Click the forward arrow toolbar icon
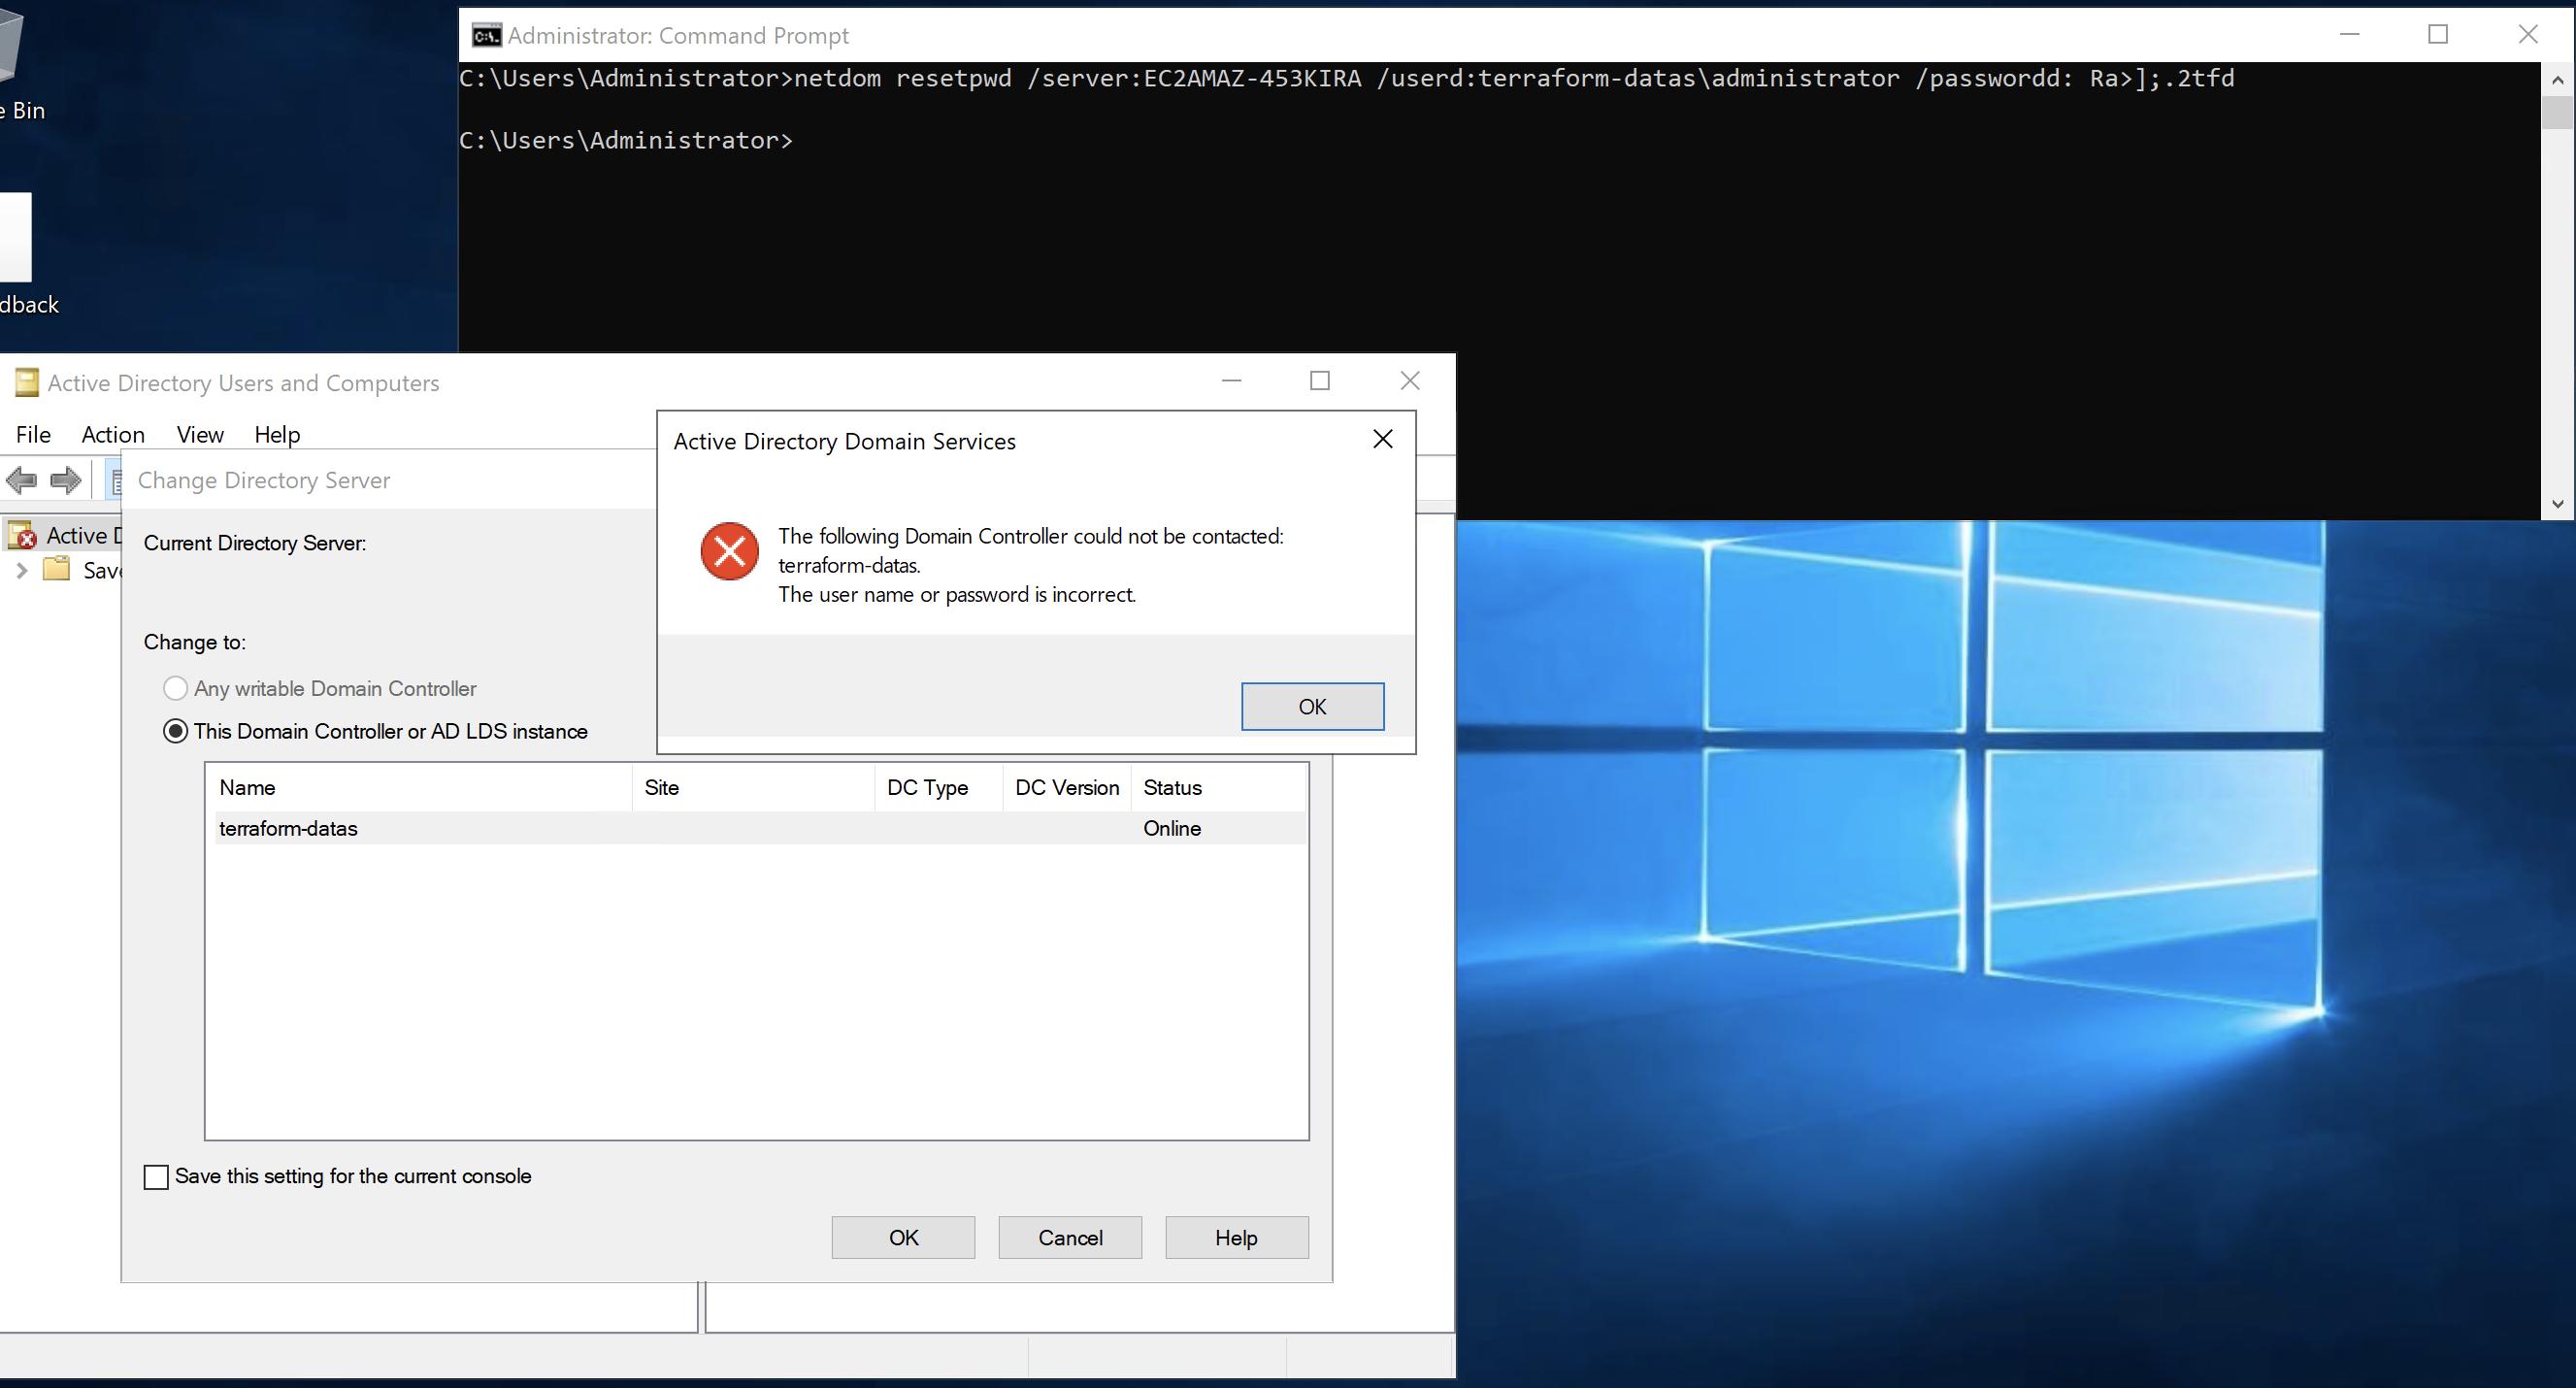The width and height of the screenshot is (2576, 1388). tap(66, 481)
